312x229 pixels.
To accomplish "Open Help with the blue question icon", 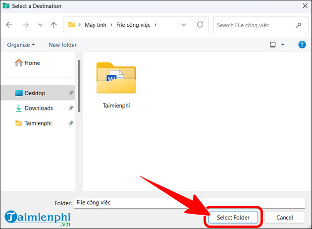I will [302, 45].
